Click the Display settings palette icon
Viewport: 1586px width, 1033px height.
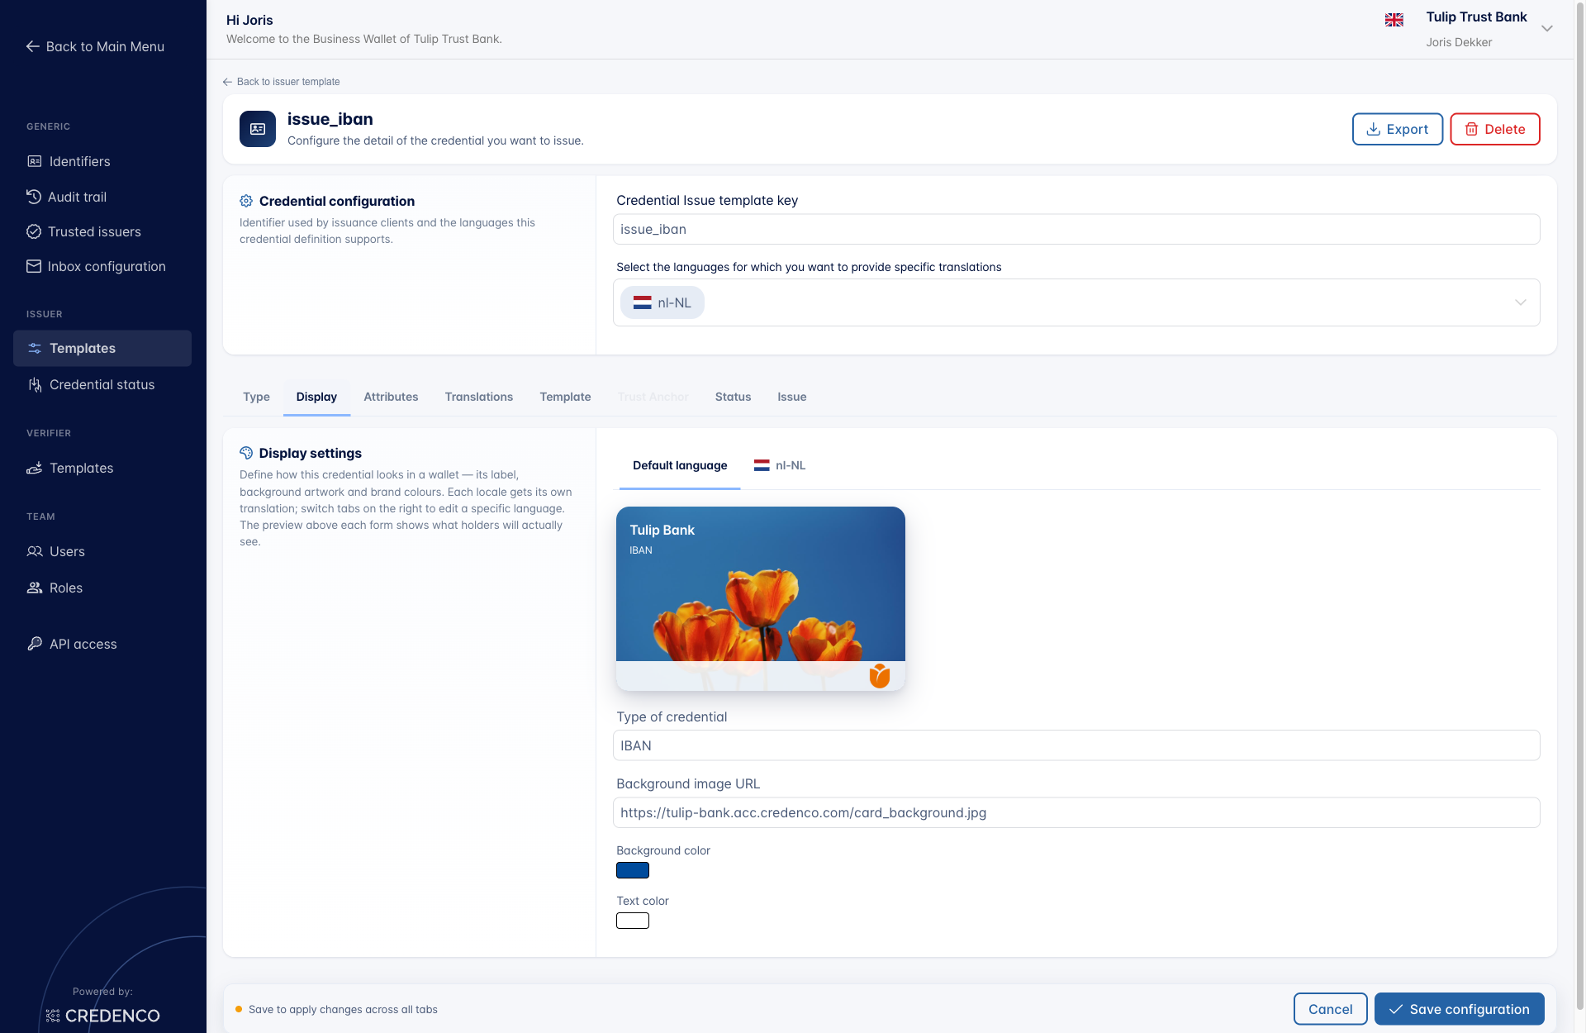pos(246,453)
